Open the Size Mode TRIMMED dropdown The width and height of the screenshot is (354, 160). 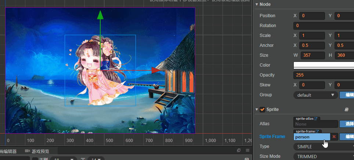pos(324,157)
